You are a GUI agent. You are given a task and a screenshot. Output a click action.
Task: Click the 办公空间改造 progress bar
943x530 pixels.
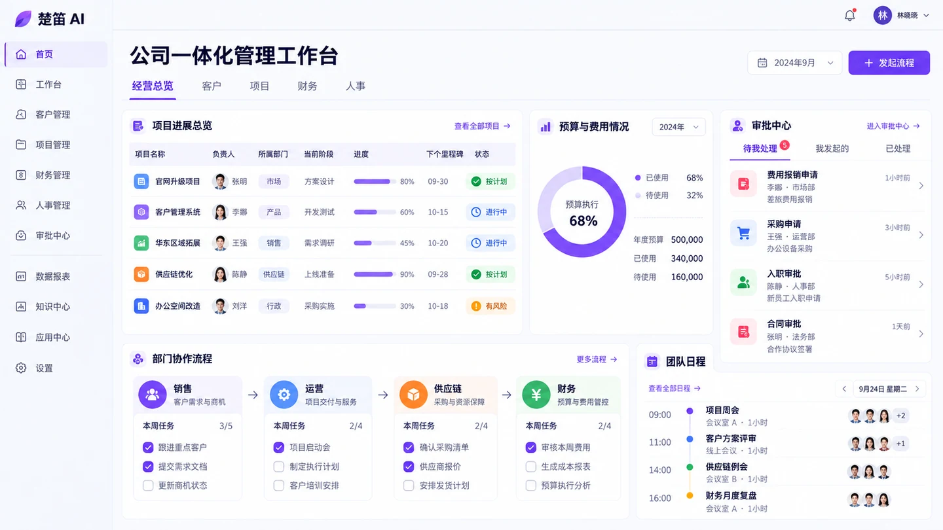pyautogui.click(x=375, y=306)
